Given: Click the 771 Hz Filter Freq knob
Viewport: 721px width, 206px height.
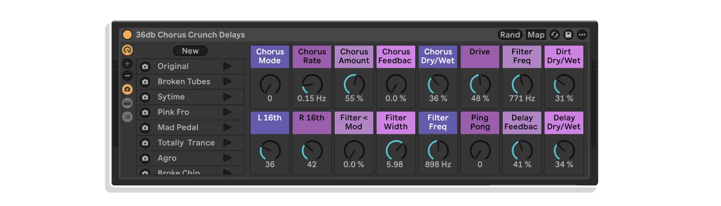Looking at the screenshot, I should click(522, 84).
